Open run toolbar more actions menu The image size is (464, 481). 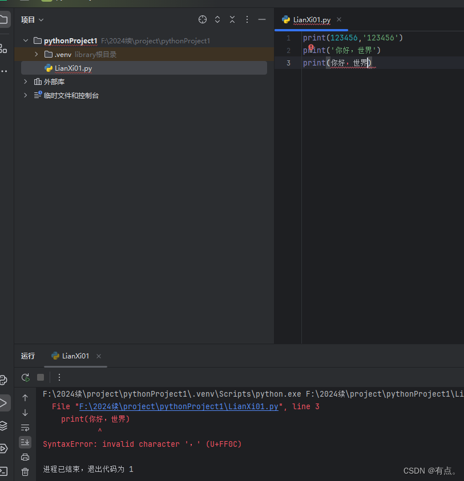click(59, 377)
